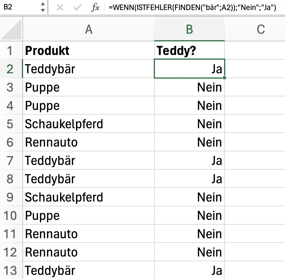This screenshot has height=279, width=285.
Task: Select cell B10 showing Nein
Action: click(190, 215)
